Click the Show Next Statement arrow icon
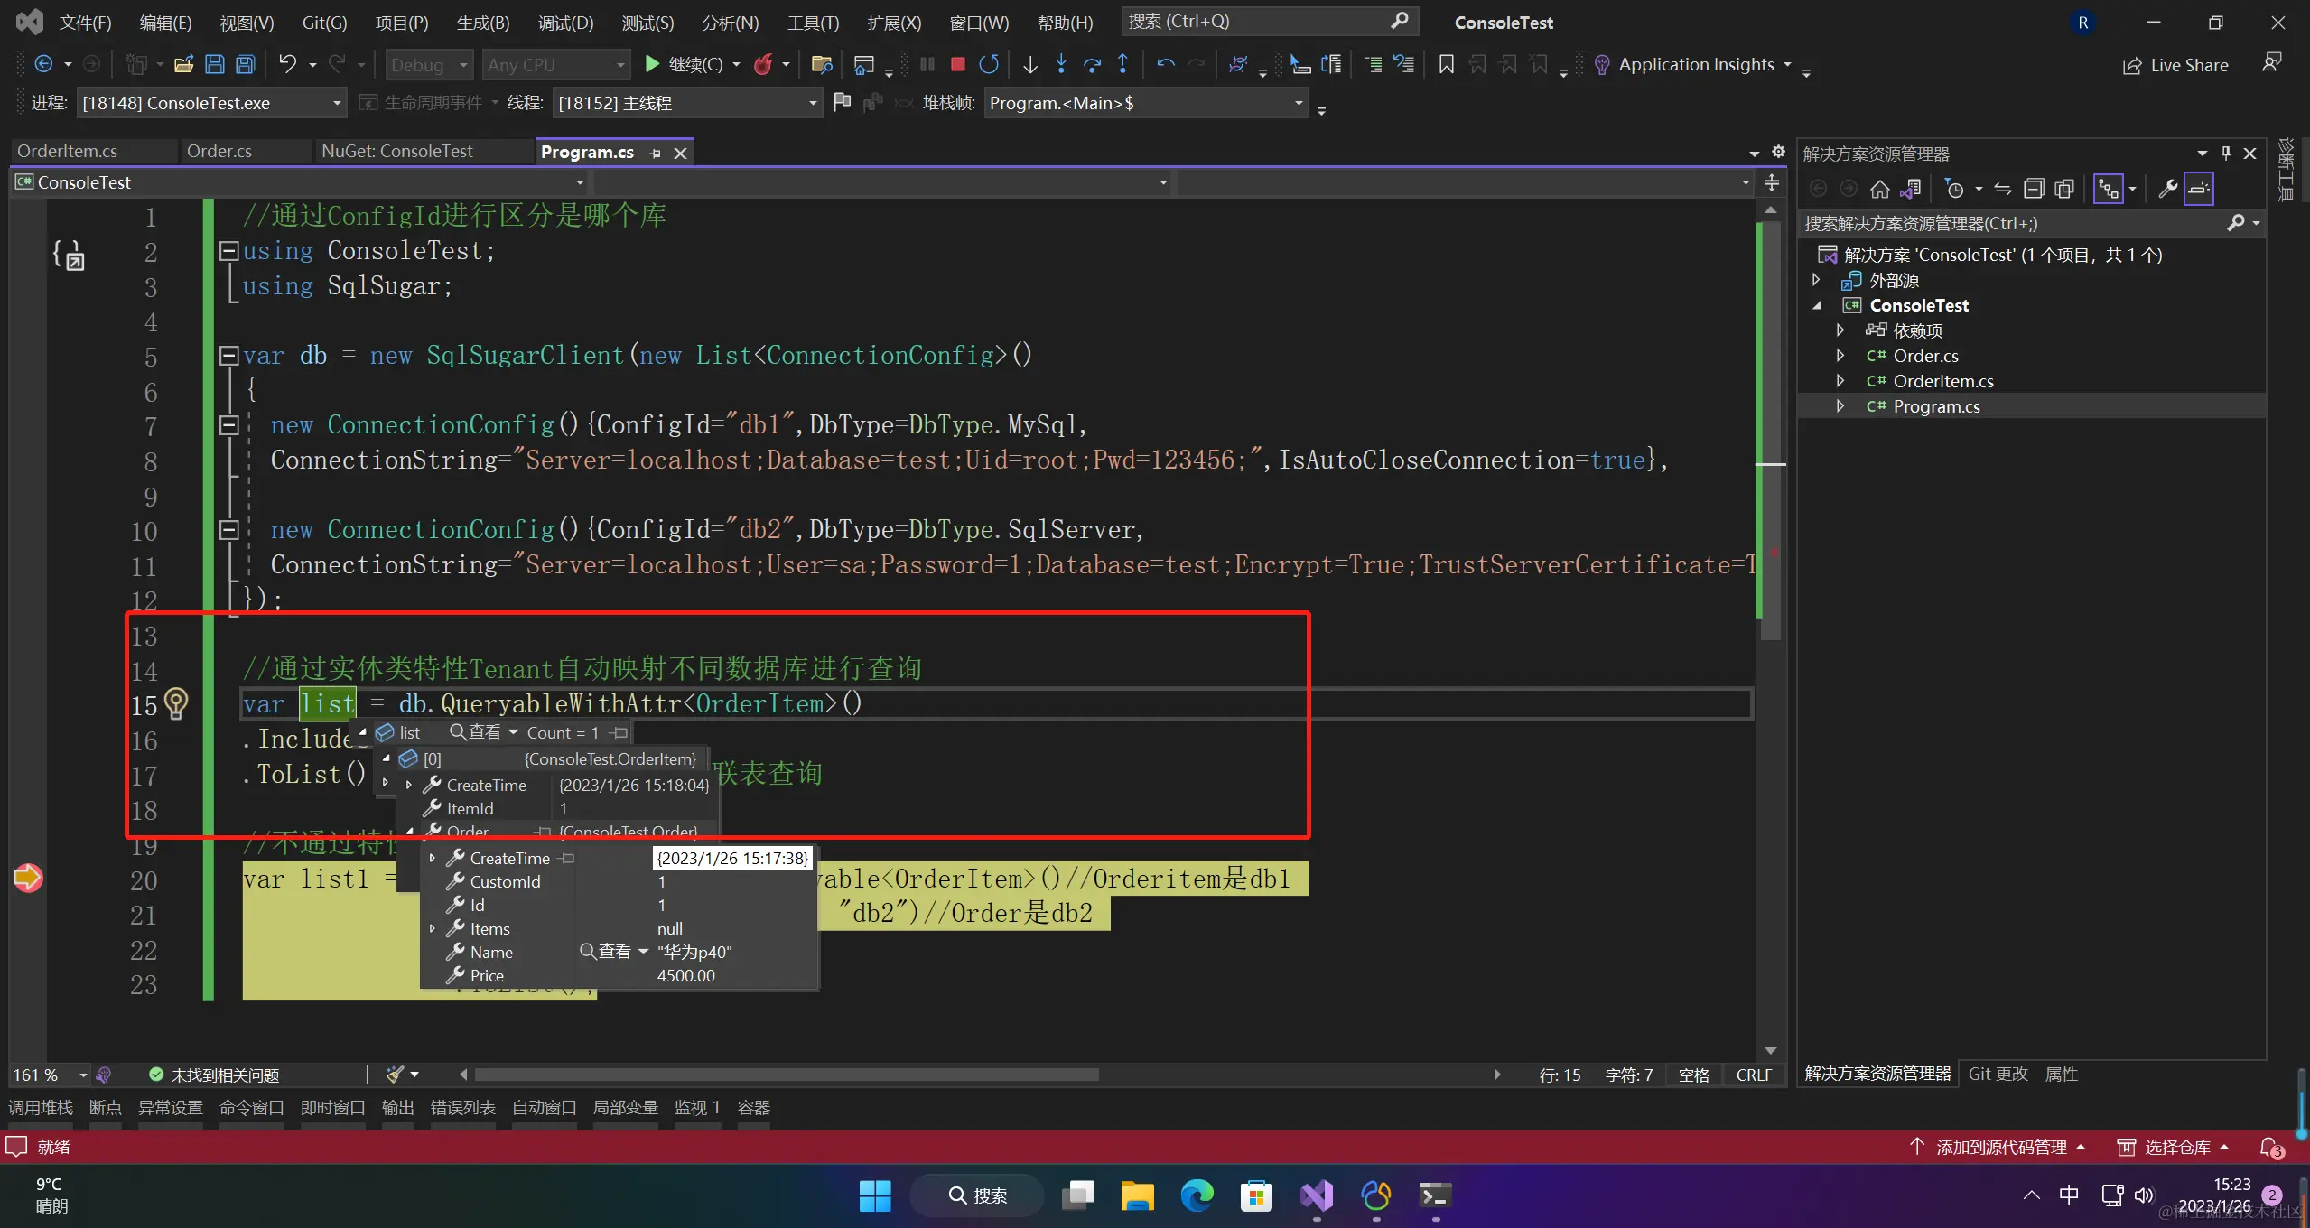Image resolution: width=2310 pixels, height=1228 pixels. [1029, 64]
